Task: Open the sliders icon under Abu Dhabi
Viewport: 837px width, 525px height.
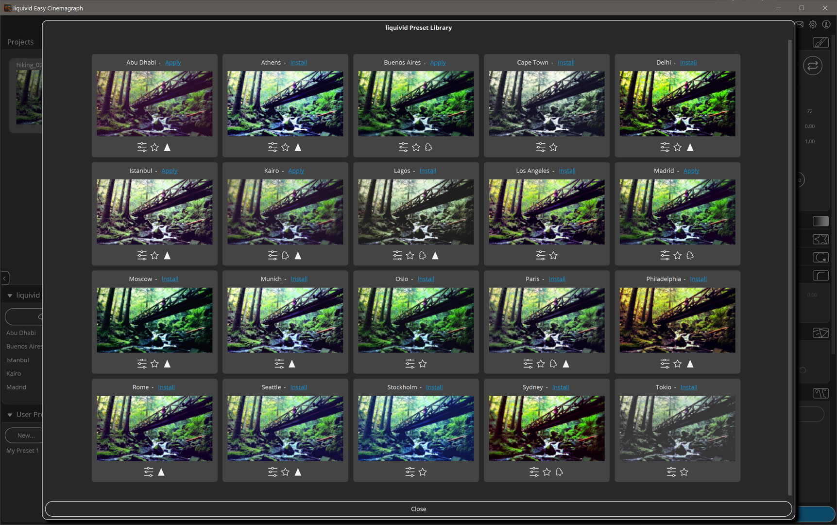Action: [142, 147]
